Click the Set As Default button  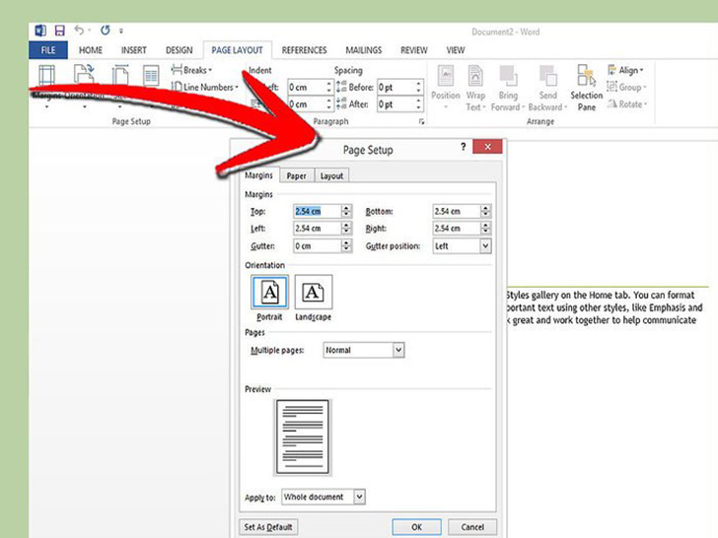[x=268, y=527]
